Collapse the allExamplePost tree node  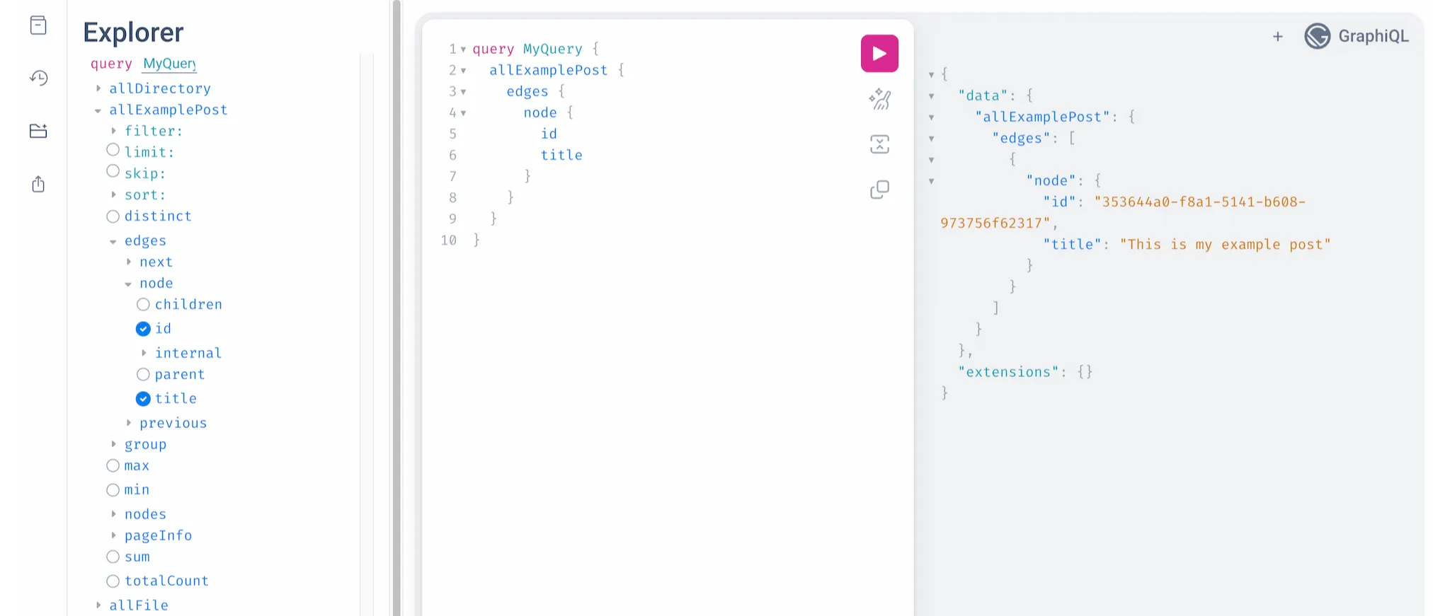point(98,110)
